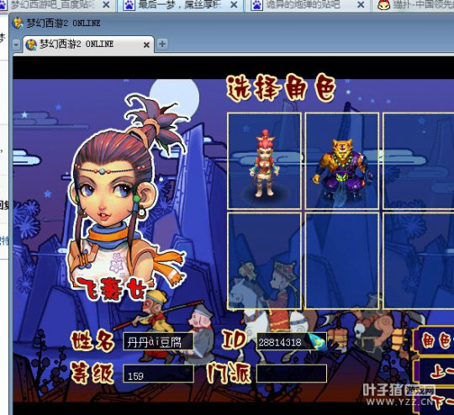Click the 选择角色 heading text
The width and height of the screenshot is (454, 415).
(x=281, y=88)
